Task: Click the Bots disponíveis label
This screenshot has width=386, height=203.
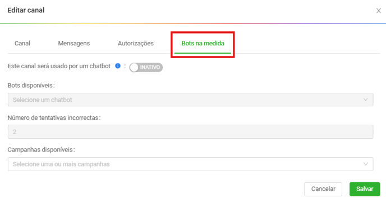Action: tap(31, 86)
